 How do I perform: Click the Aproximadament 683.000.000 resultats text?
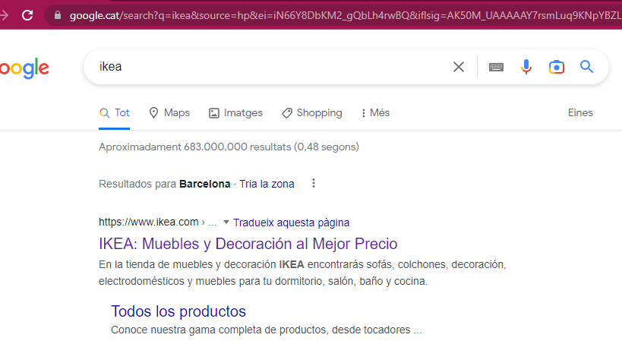point(229,147)
